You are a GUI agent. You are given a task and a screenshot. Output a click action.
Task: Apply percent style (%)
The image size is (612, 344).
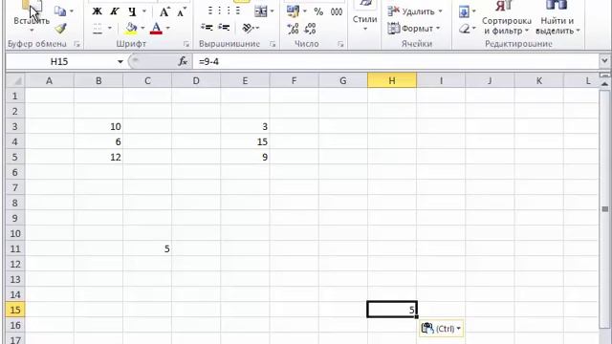(318, 11)
